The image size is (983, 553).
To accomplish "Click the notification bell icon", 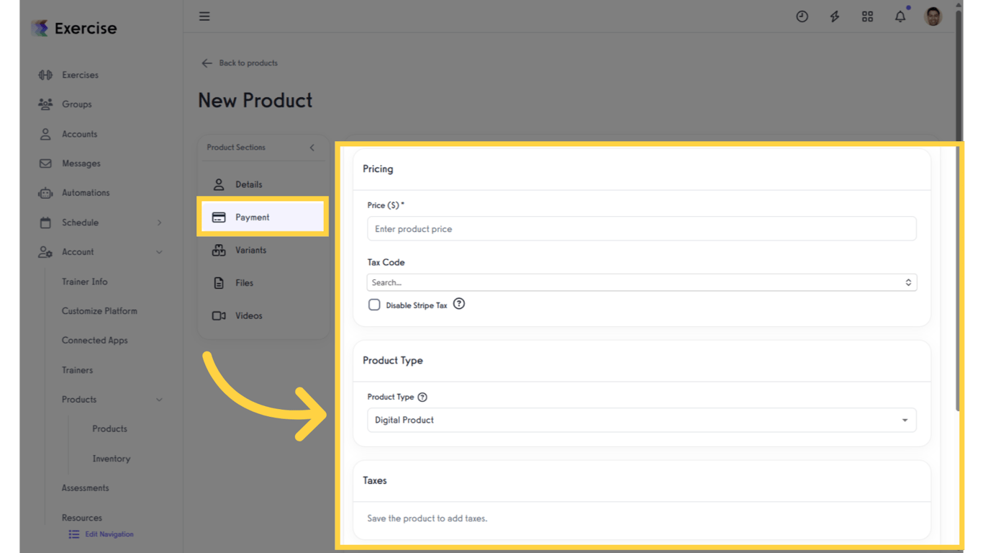I will click(x=900, y=16).
